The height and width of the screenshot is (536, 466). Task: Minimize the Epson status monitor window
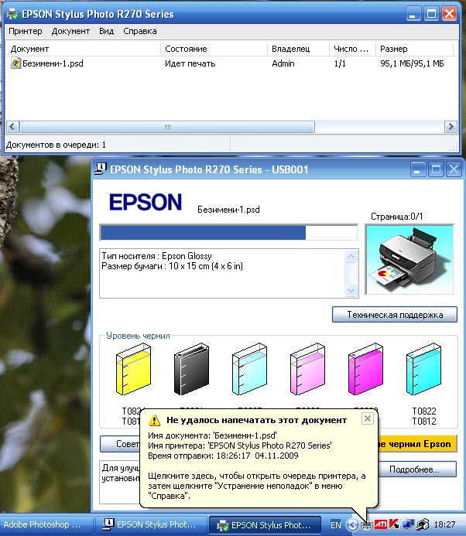418,169
